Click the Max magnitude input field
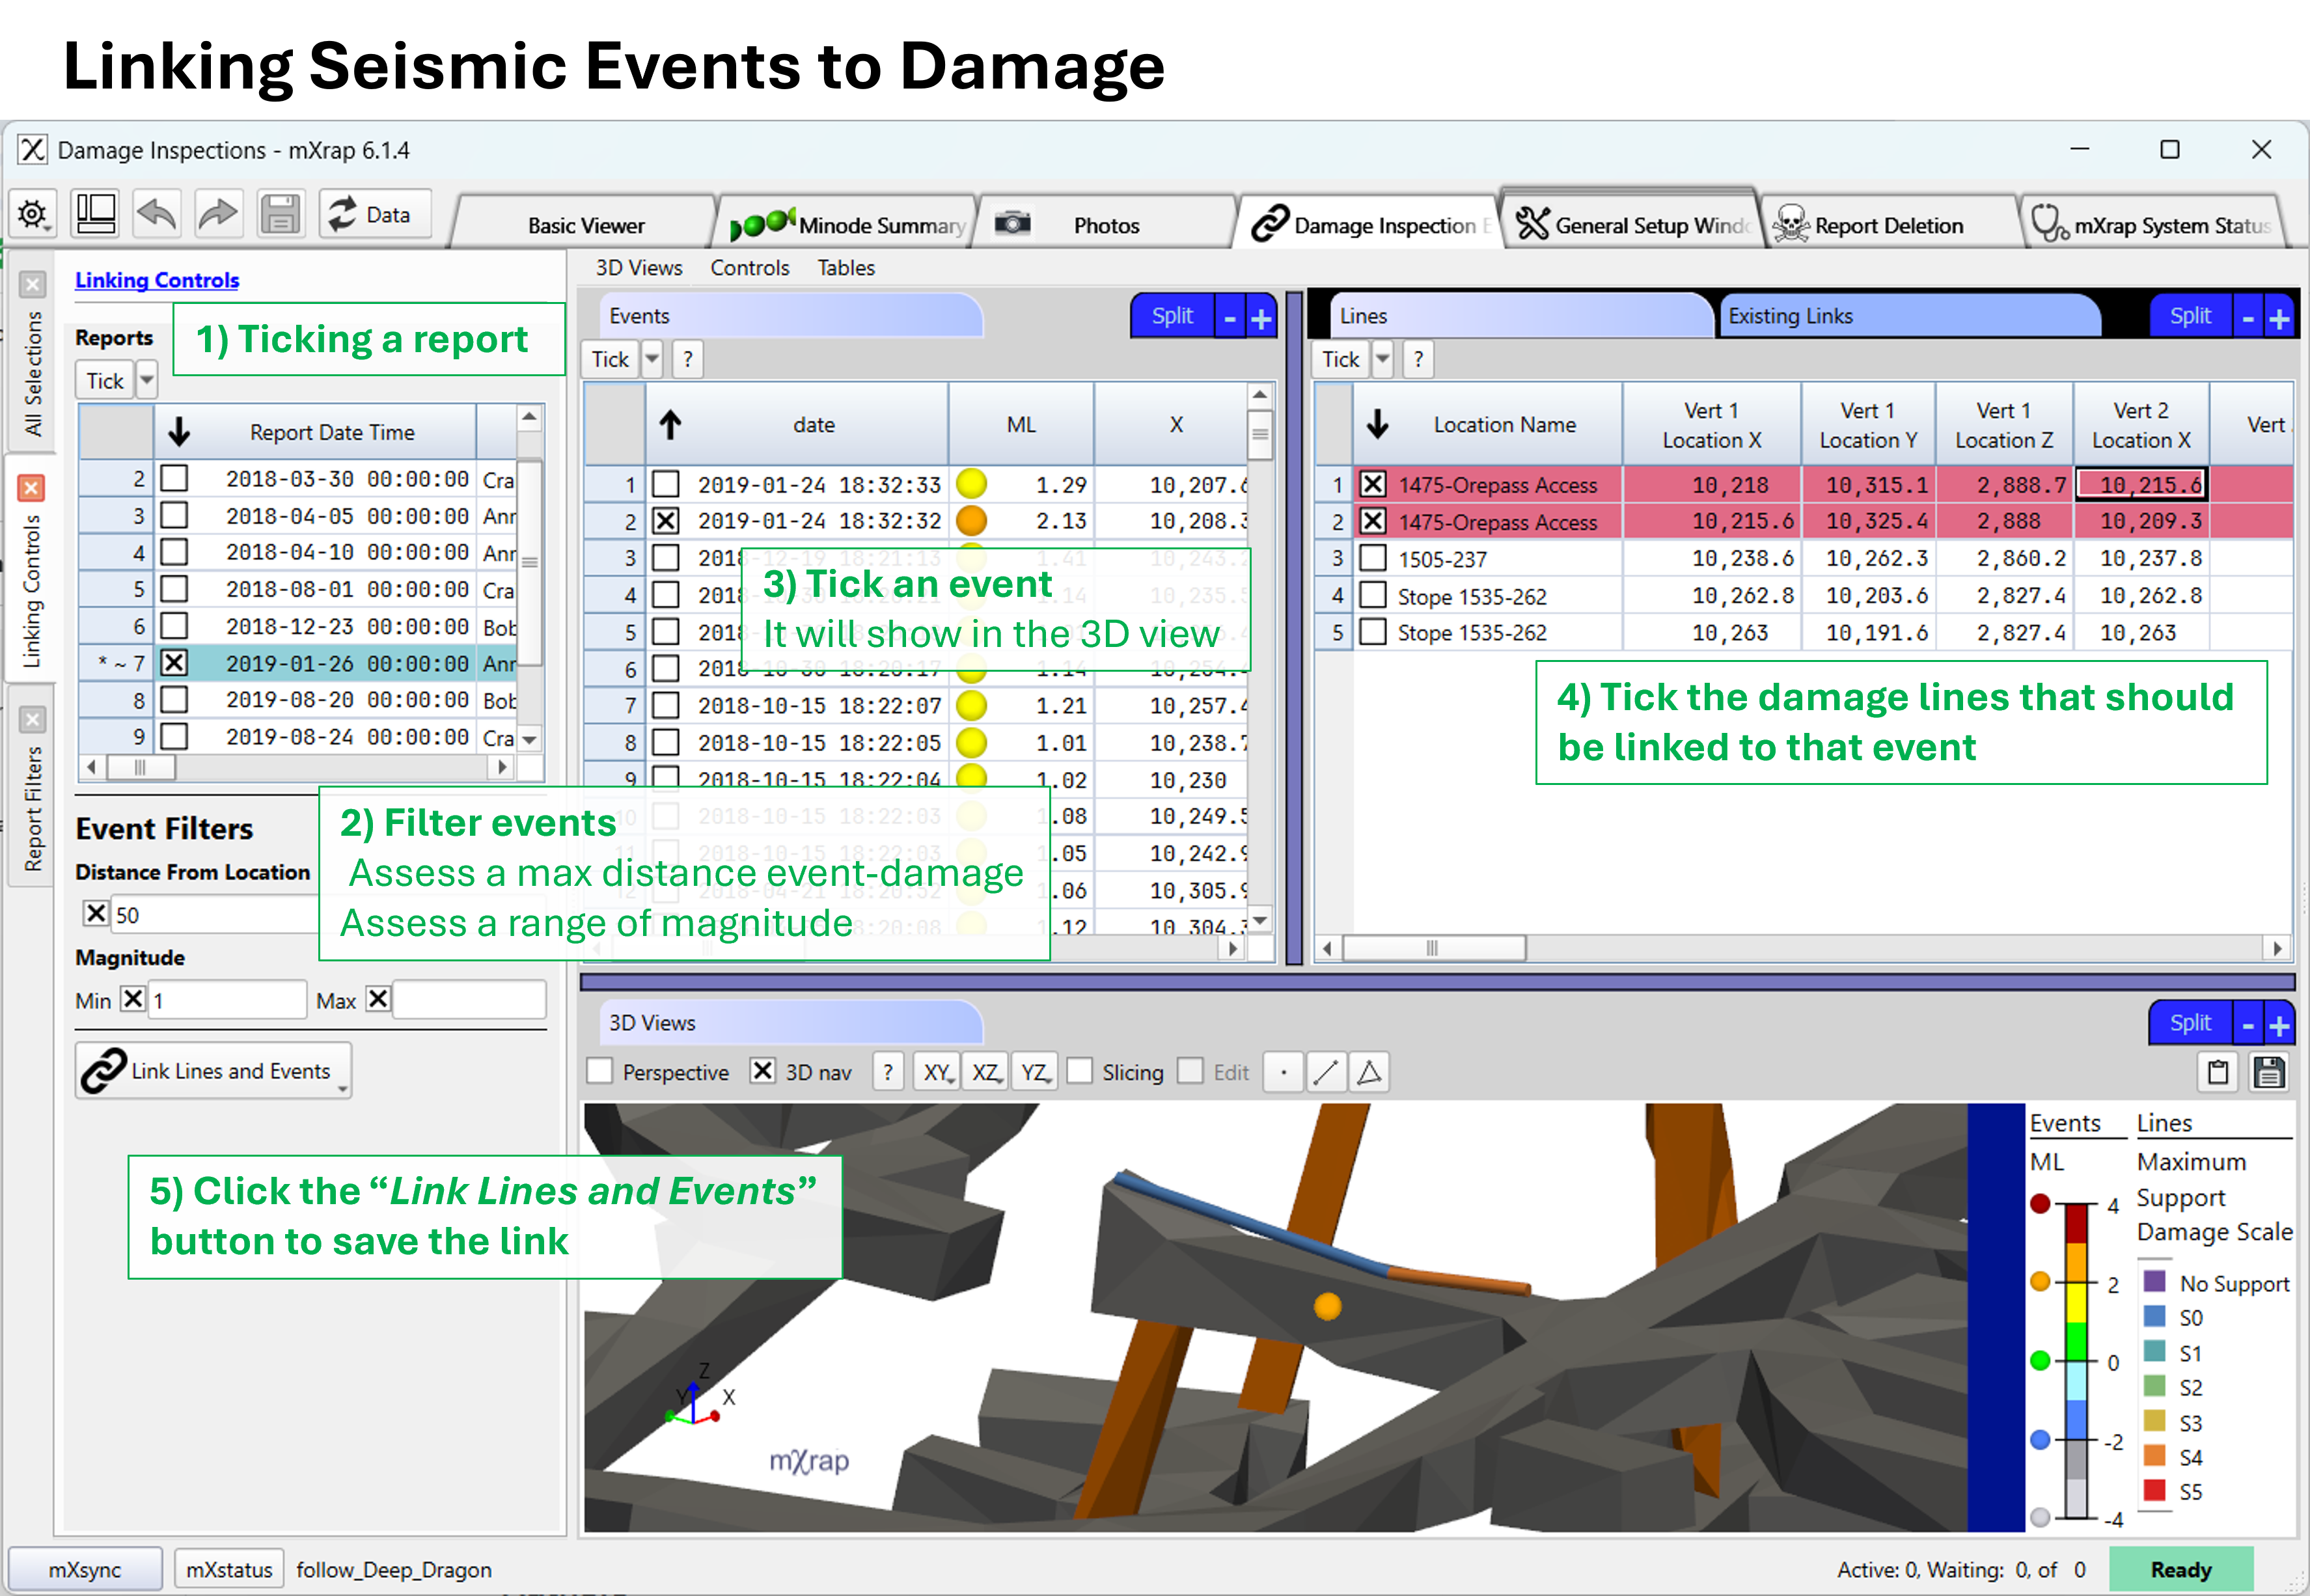 coord(469,999)
